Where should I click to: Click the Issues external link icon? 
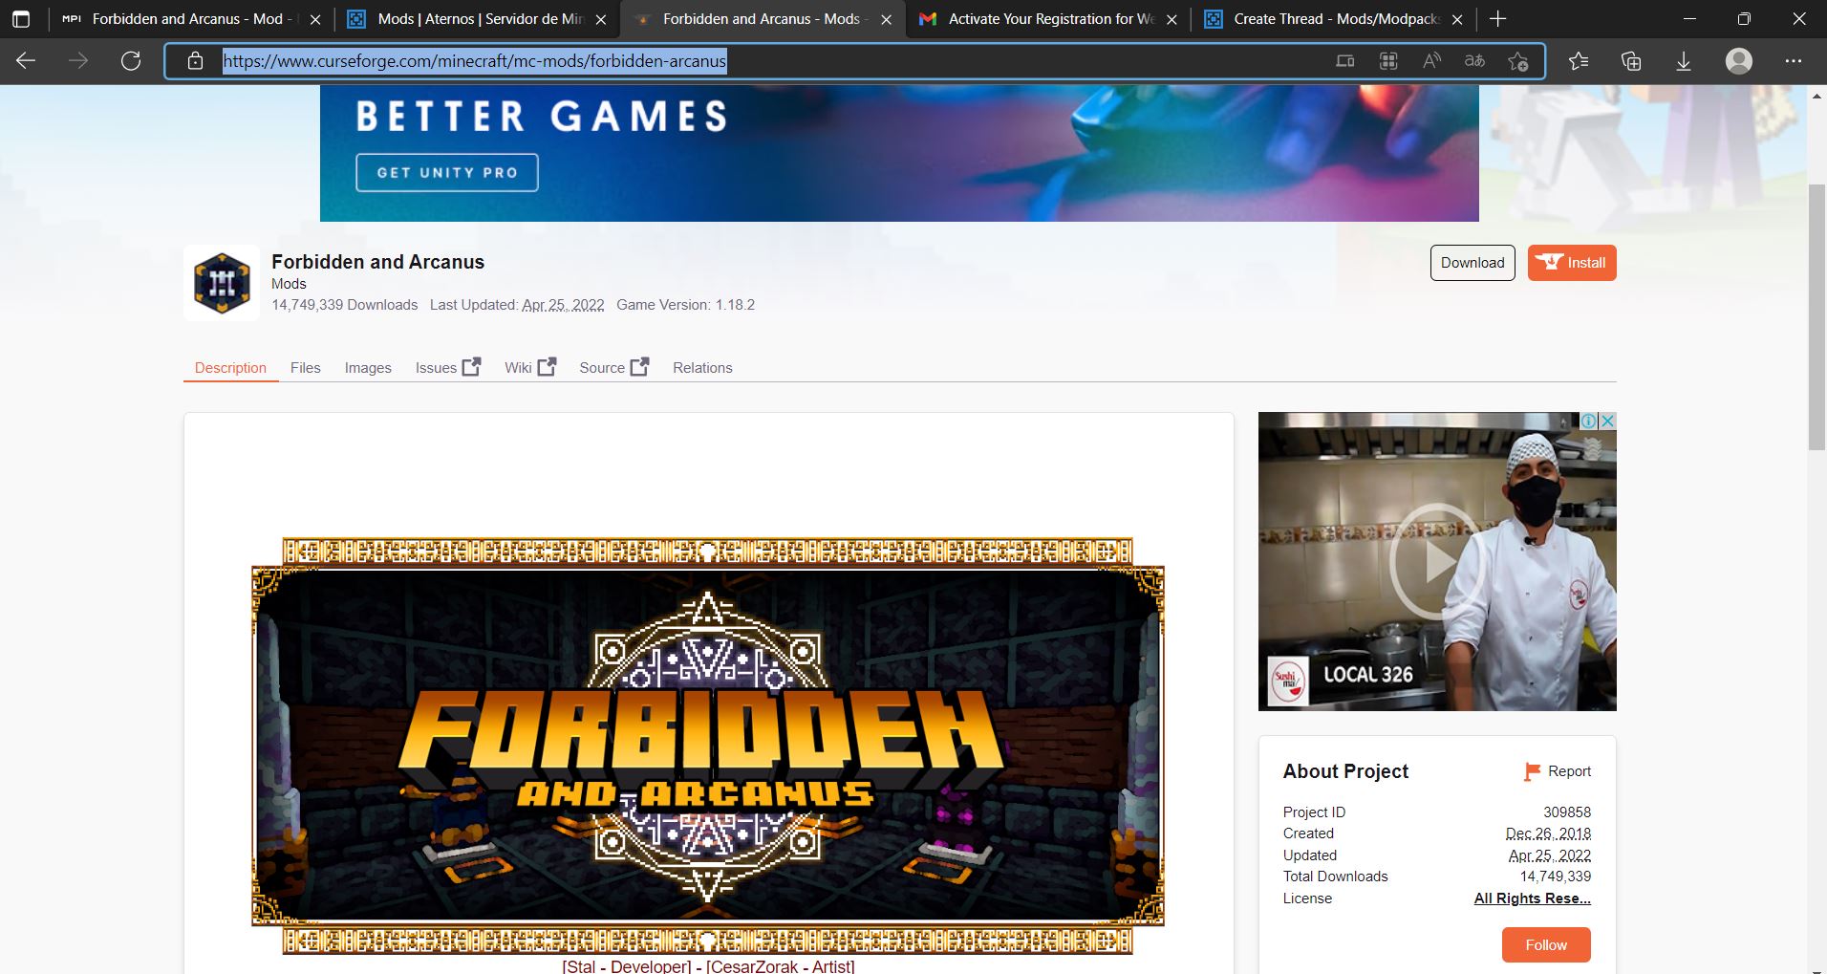472,367
